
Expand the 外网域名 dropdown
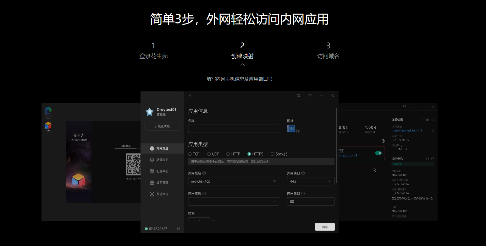(x=234, y=181)
